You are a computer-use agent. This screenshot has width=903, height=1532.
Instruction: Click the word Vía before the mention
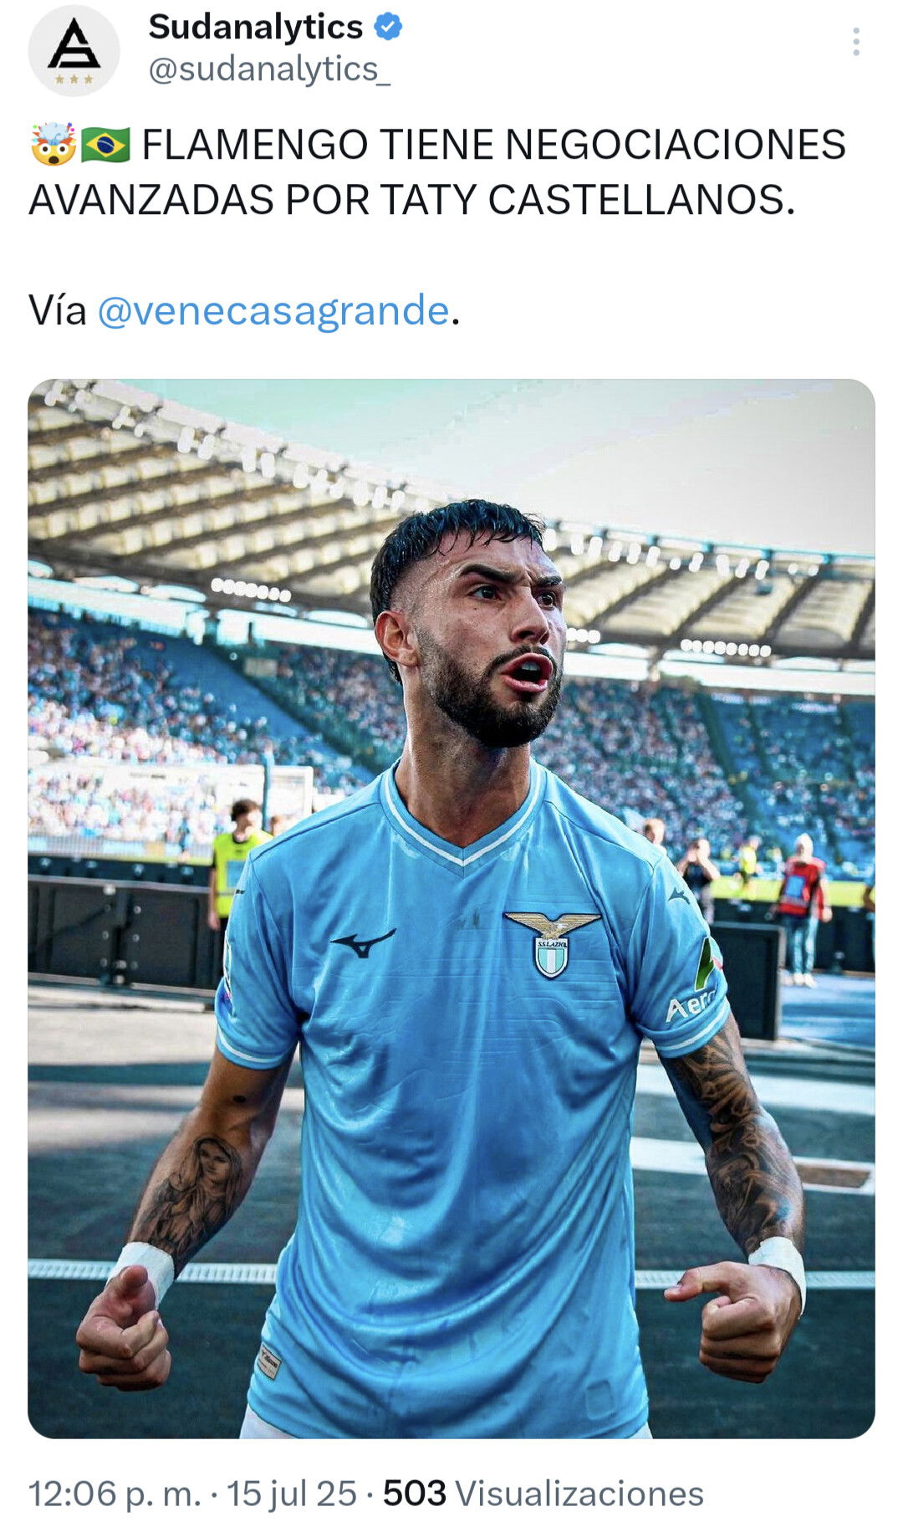coord(58,310)
